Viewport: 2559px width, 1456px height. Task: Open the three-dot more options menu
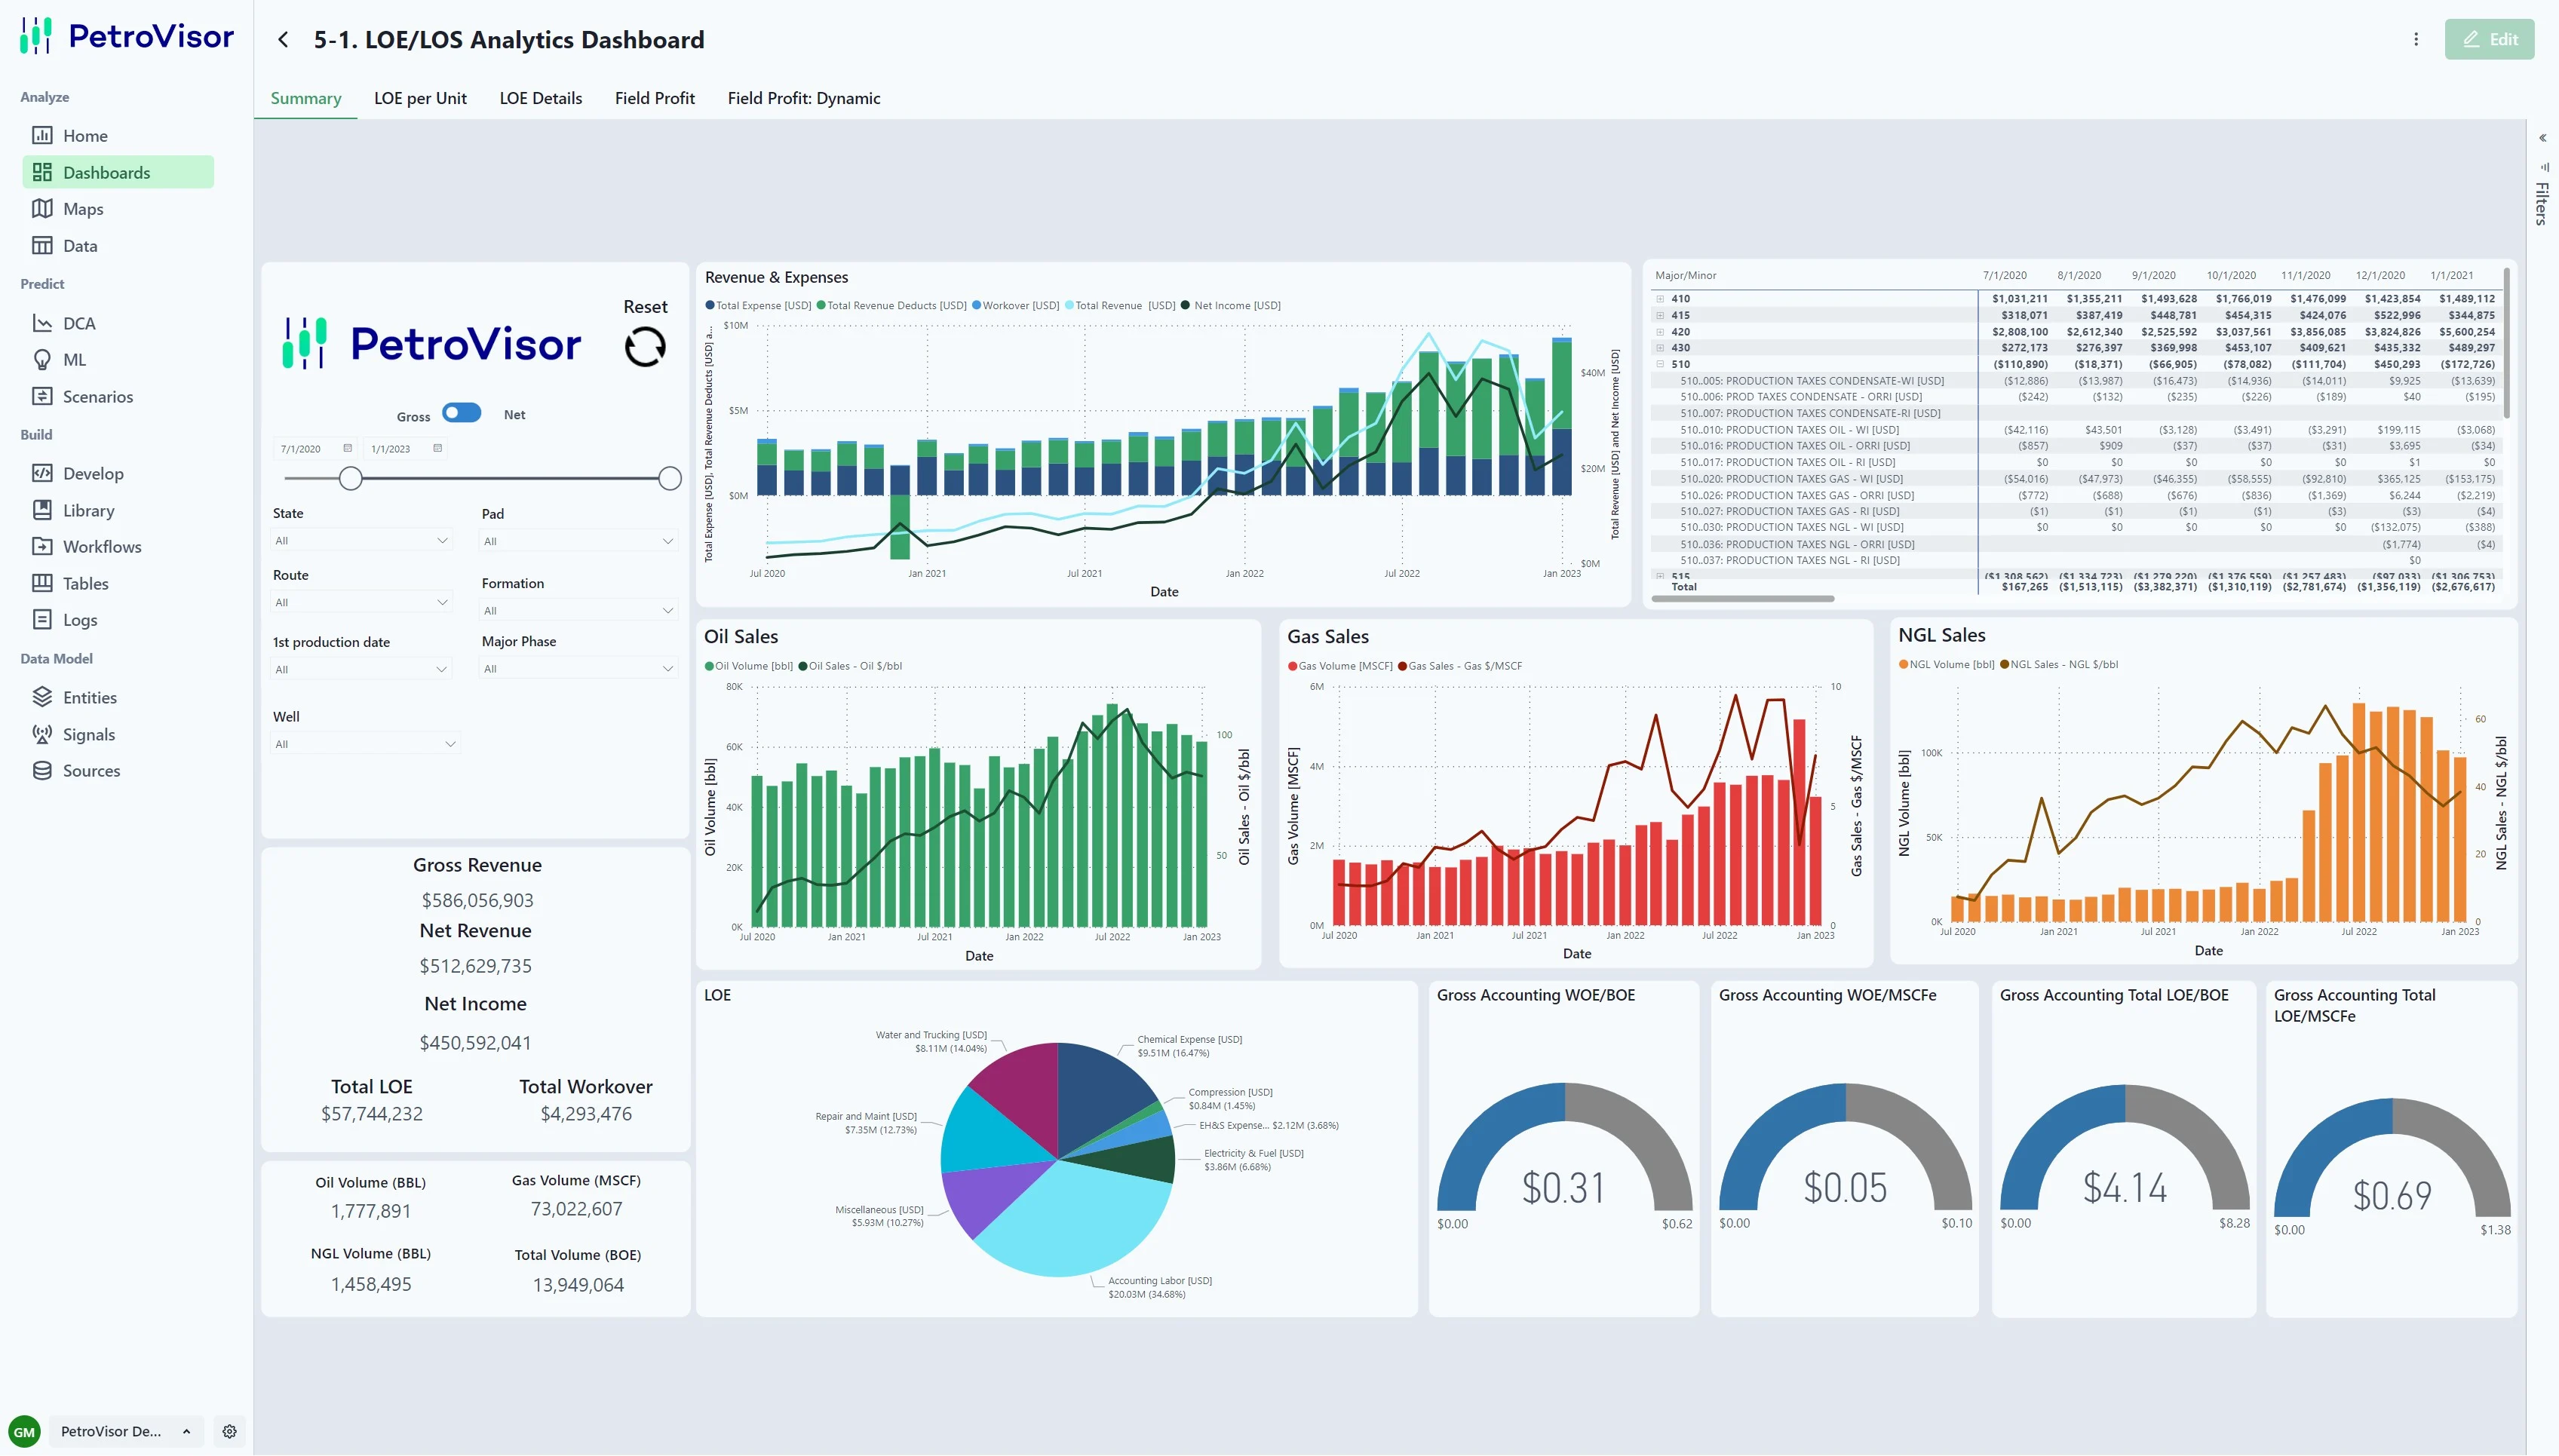pyautogui.click(x=2416, y=39)
